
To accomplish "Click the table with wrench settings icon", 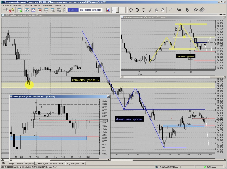I will point(52,10).
